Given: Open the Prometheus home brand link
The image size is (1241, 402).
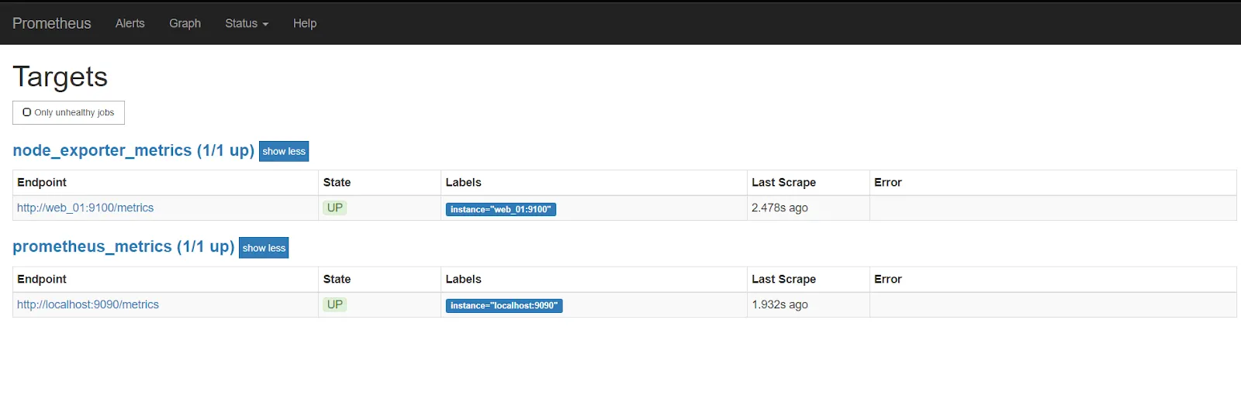Looking at the screenshot, I should (x=52, y=23).
